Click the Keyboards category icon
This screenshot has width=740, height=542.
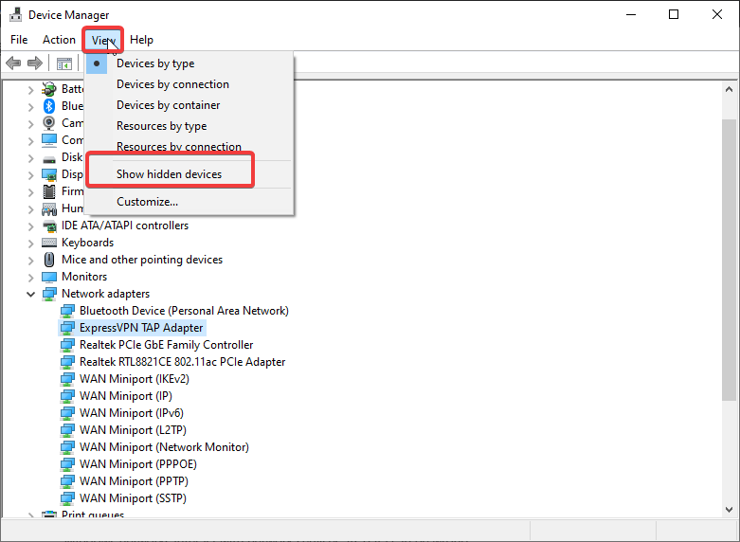[49, 243]
